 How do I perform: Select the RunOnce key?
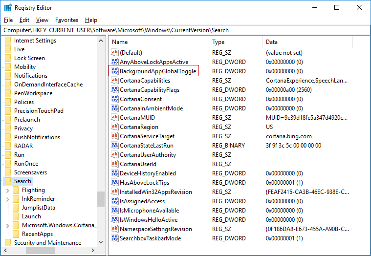pos(26,164)
